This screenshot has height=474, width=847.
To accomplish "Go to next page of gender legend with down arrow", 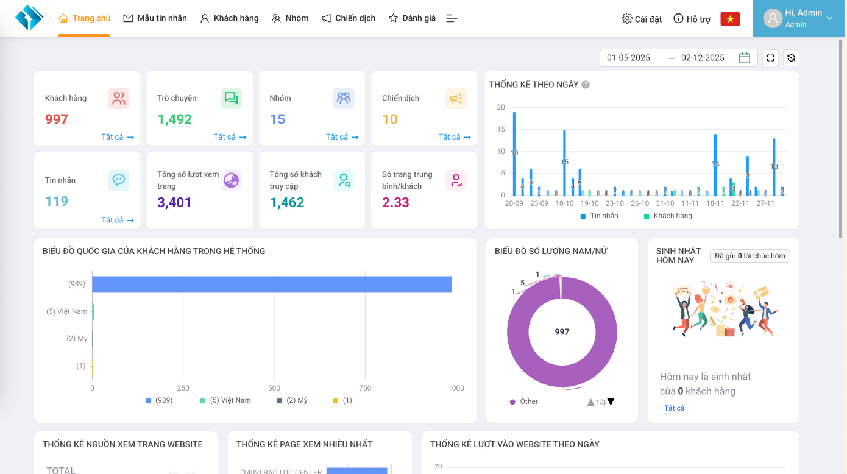I will coord(611,401).
